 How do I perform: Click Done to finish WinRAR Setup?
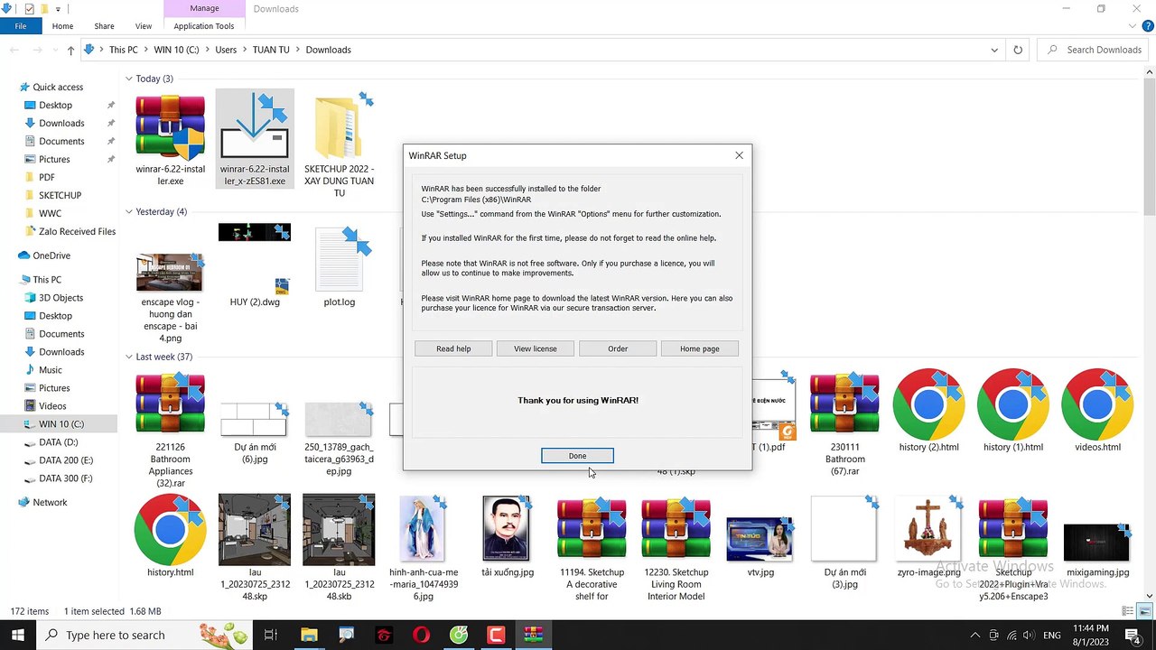pos(577,456)
